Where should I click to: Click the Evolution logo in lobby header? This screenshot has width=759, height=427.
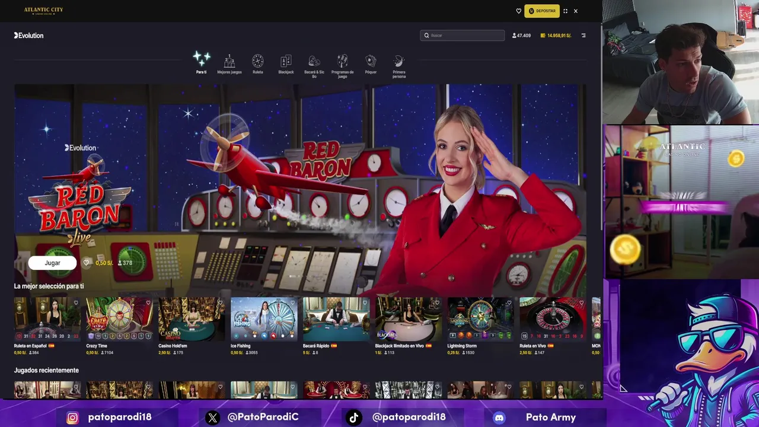tap(28, 36)
